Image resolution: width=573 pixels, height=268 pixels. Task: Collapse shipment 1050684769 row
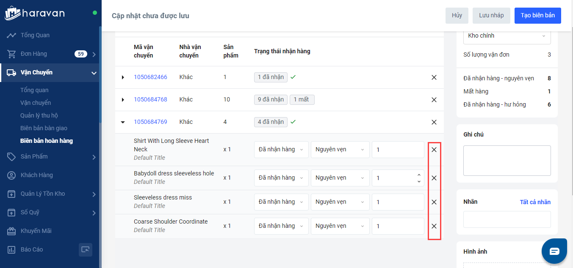coord(123,122)
